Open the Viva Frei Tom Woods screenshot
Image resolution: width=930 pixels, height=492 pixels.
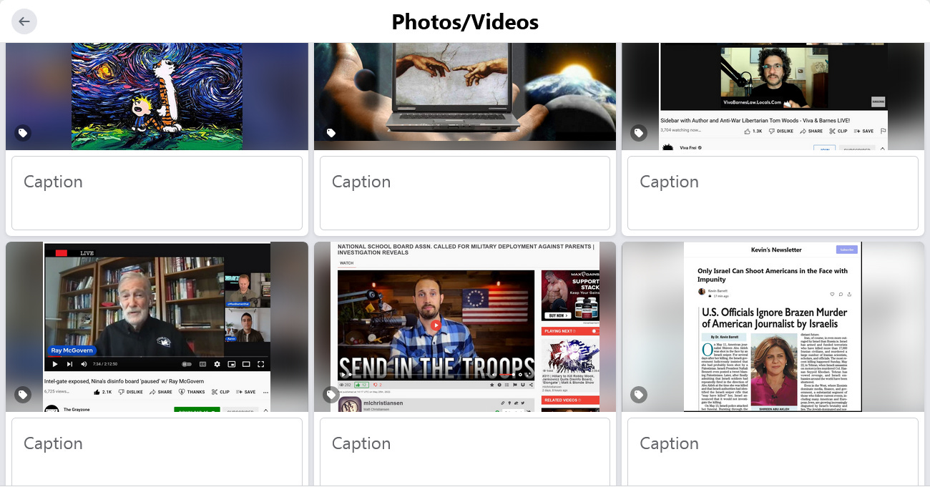pyautogui.click(x=773, y=97)
